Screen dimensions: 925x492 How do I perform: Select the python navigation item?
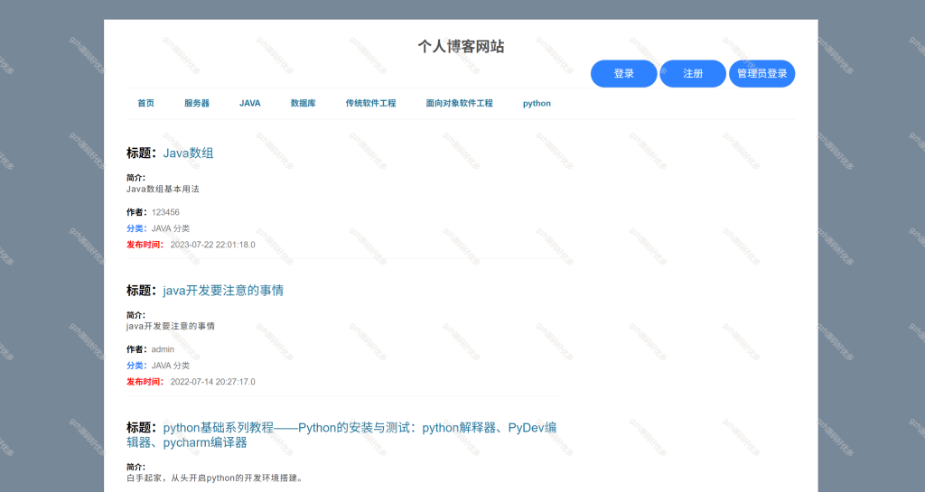[x=537, y=104]
